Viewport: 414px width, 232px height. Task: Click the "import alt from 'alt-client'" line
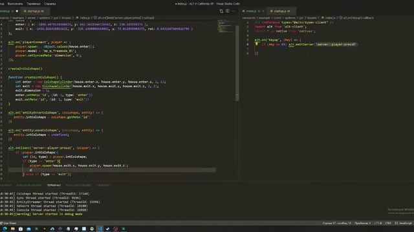pos(281,26)
